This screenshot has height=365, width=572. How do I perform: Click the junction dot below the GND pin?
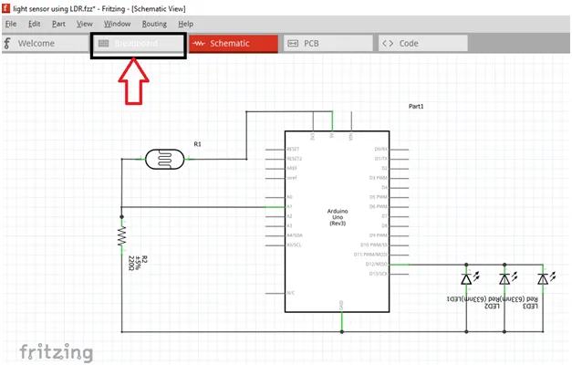342,332
